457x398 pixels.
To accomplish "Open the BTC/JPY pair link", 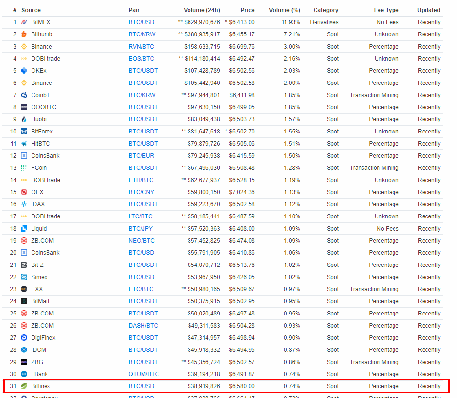I will (141, 229).
